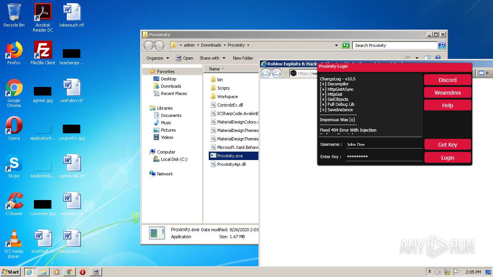Select the Workspace folder
This screenshot has width=493, height=277.
click(227, 97)
